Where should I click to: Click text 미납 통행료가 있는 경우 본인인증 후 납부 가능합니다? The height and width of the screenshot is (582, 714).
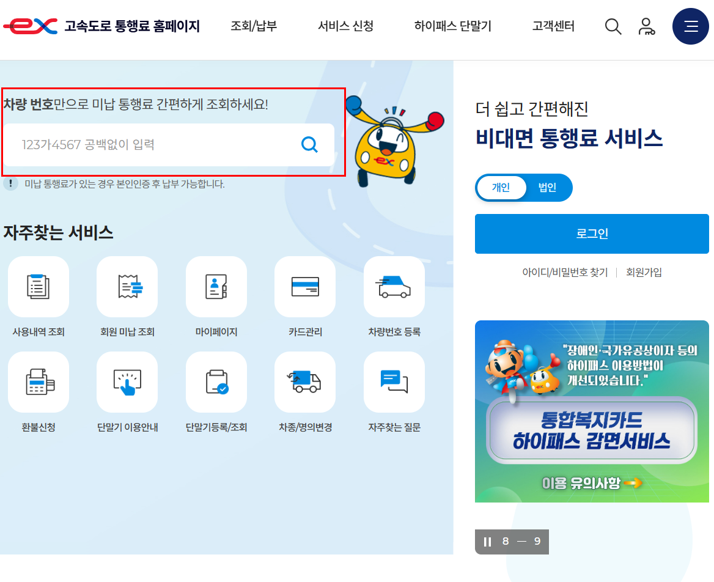point(125,184)
